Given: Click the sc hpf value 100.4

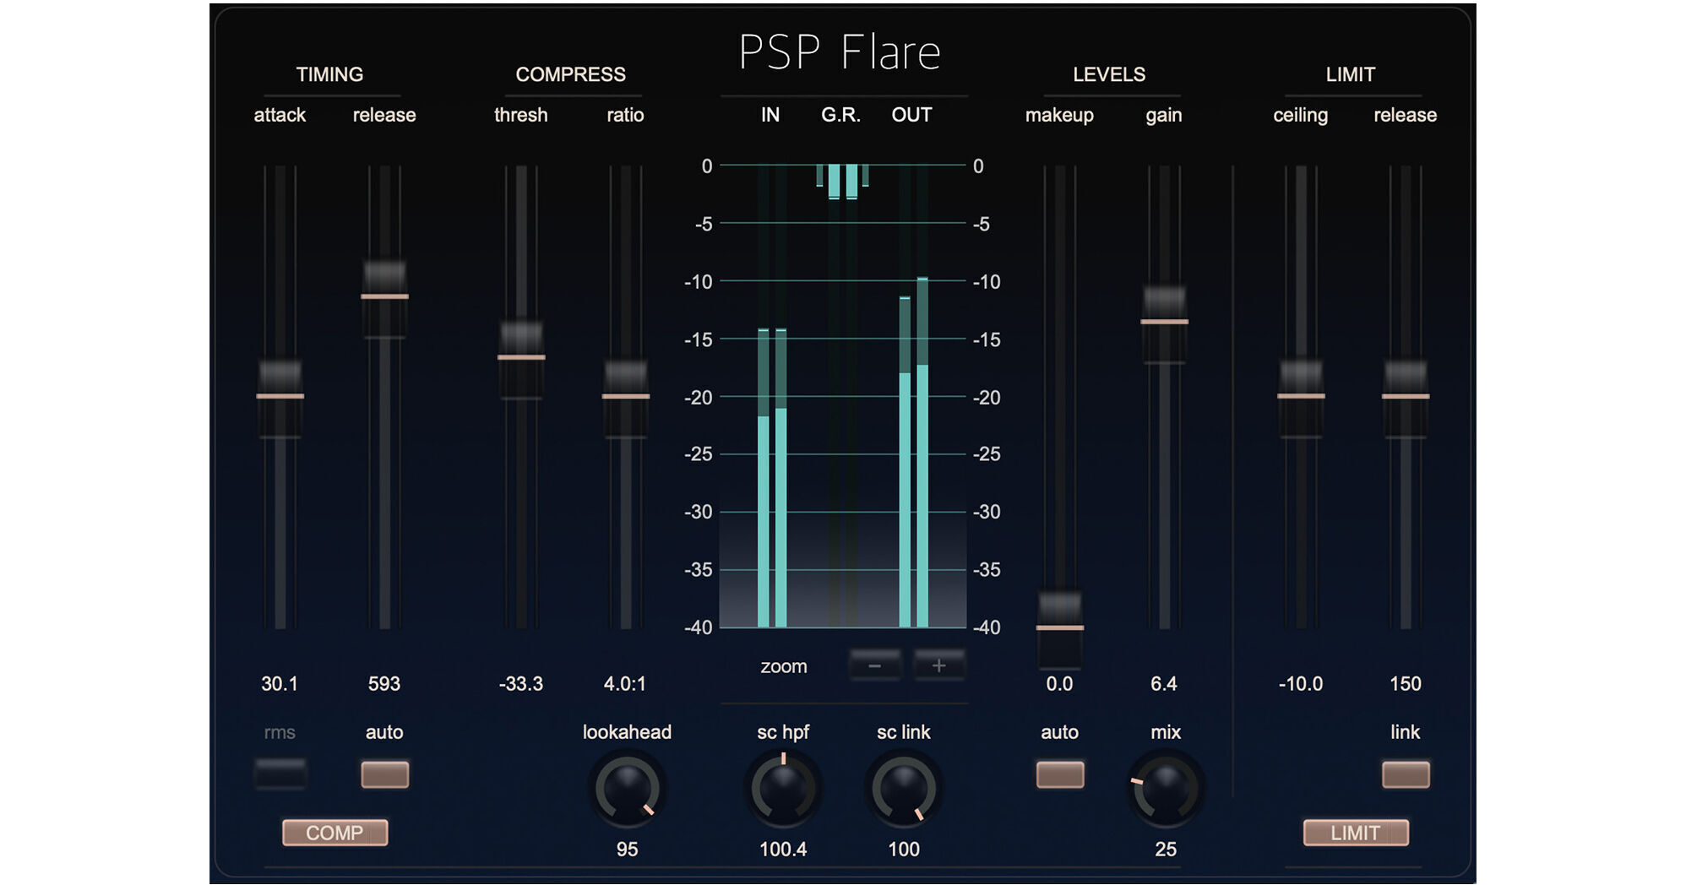Looking at the screenshot, I should click(x=783, y=849).
